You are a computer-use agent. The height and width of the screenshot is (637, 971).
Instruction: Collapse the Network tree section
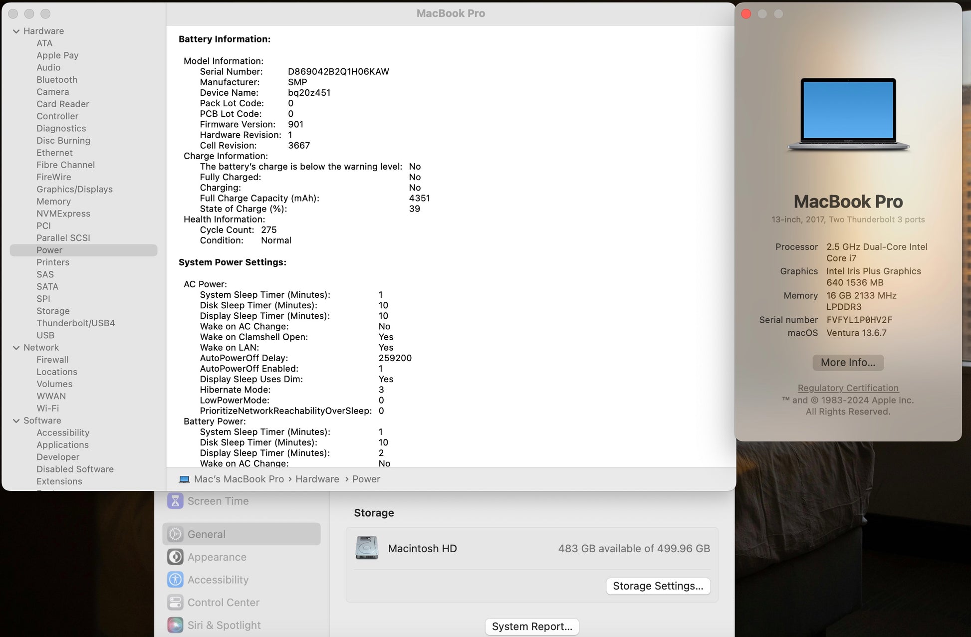click(x=16, y=348)
